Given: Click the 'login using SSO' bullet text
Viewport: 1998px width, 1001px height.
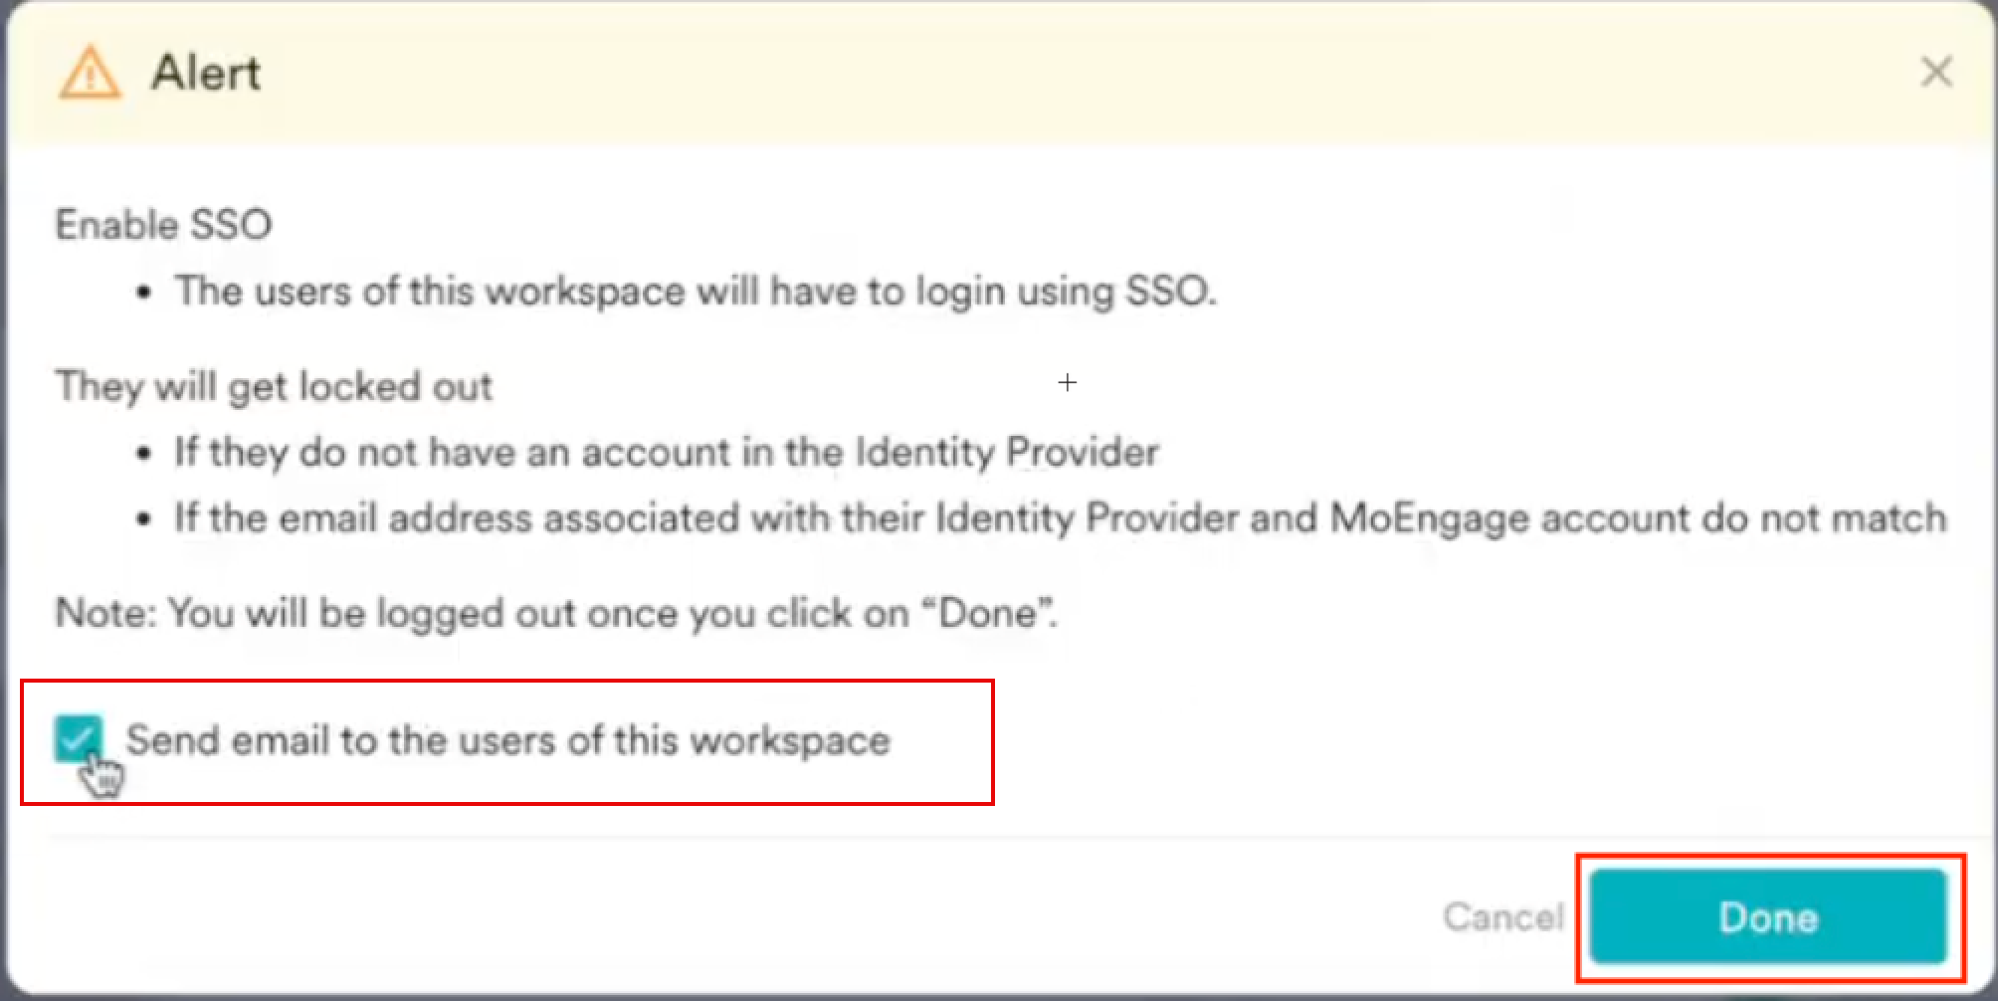Looking at the screenshot, I should tap(695, 292).
